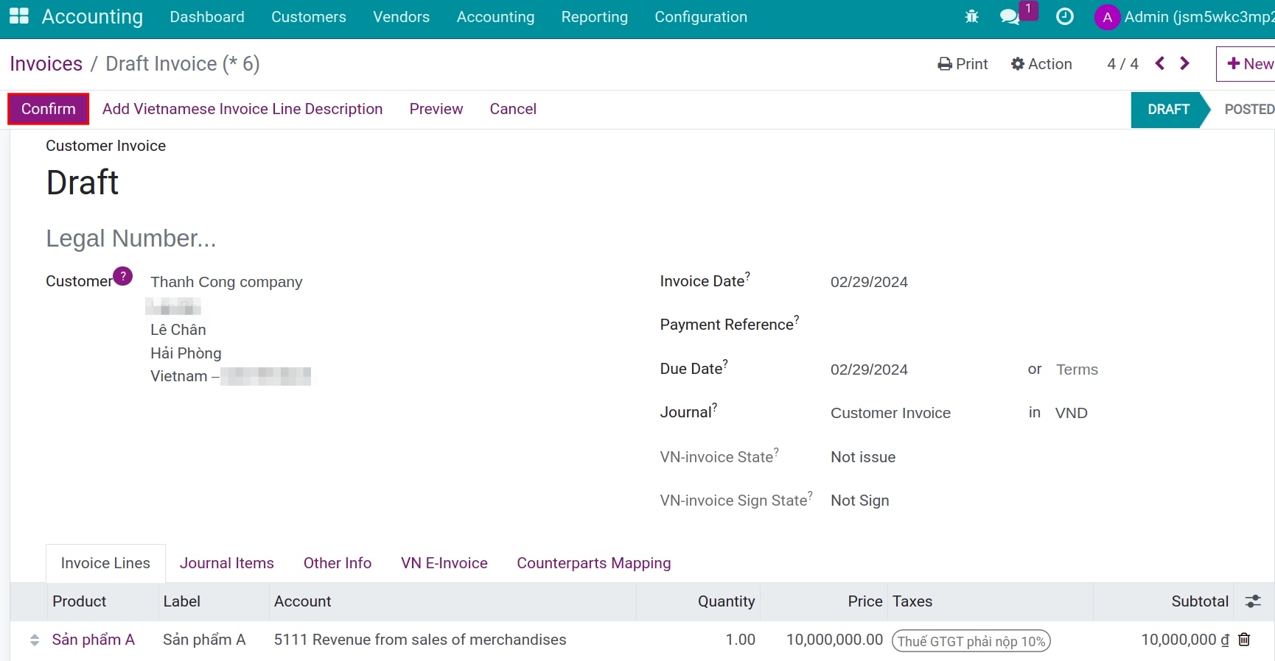Open the apps grid home menu icon

(18, 16)
